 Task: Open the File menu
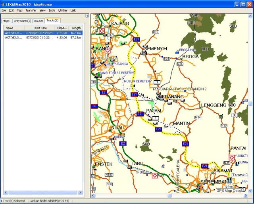(x=4, y=10)
